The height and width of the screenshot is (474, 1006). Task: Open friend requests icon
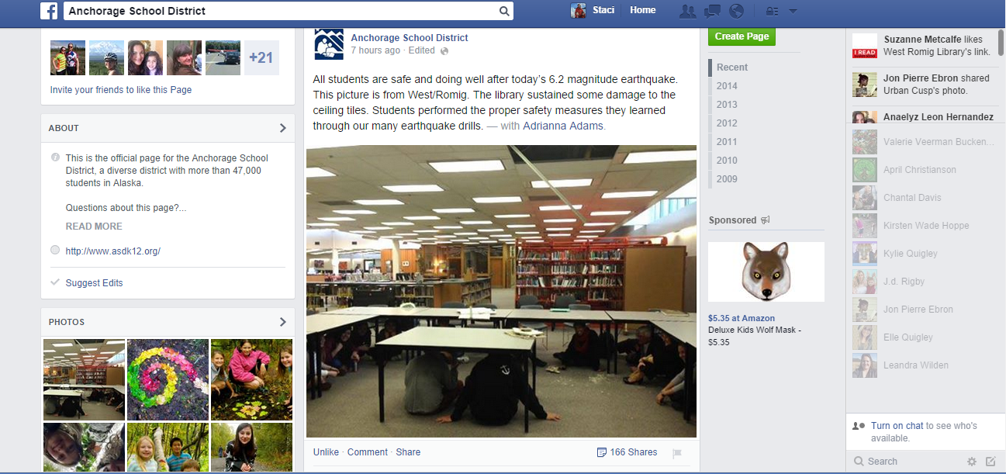(x=686, y=11)
